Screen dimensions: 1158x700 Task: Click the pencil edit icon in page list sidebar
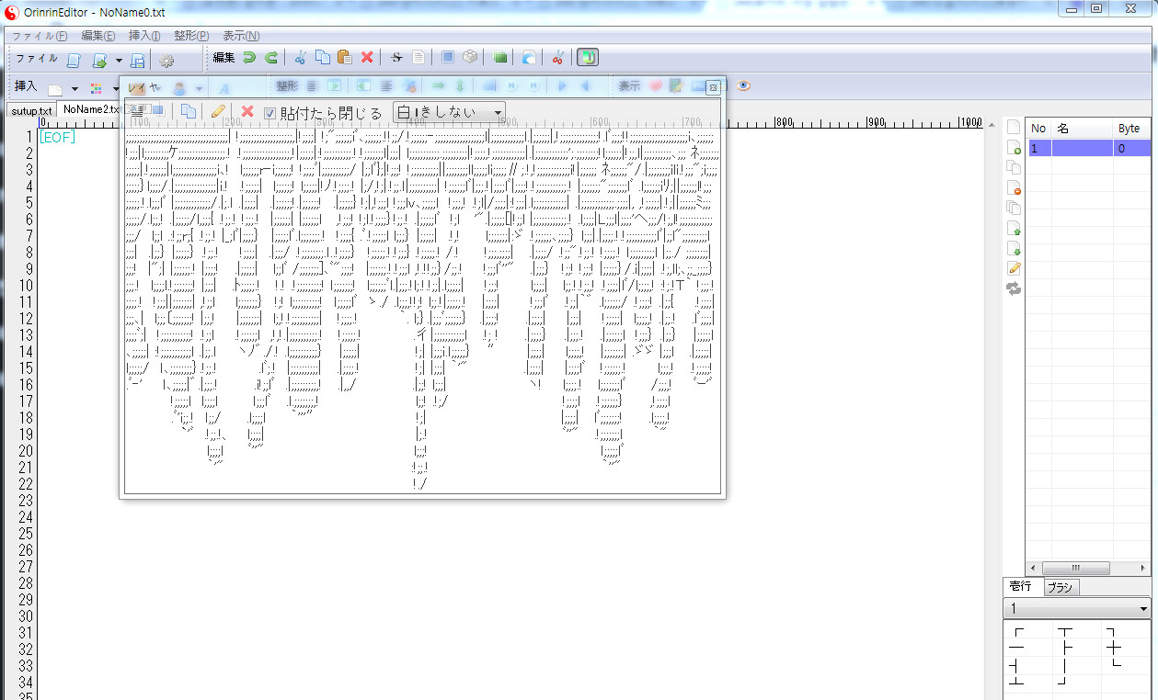[1014, 268]
